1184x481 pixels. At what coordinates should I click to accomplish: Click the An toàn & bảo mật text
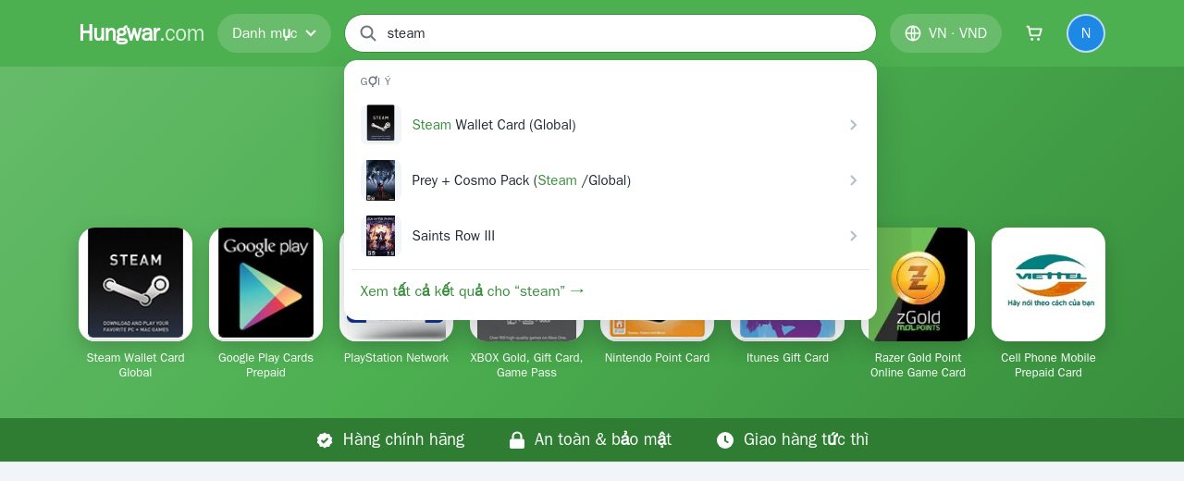[x=603, y=440]
